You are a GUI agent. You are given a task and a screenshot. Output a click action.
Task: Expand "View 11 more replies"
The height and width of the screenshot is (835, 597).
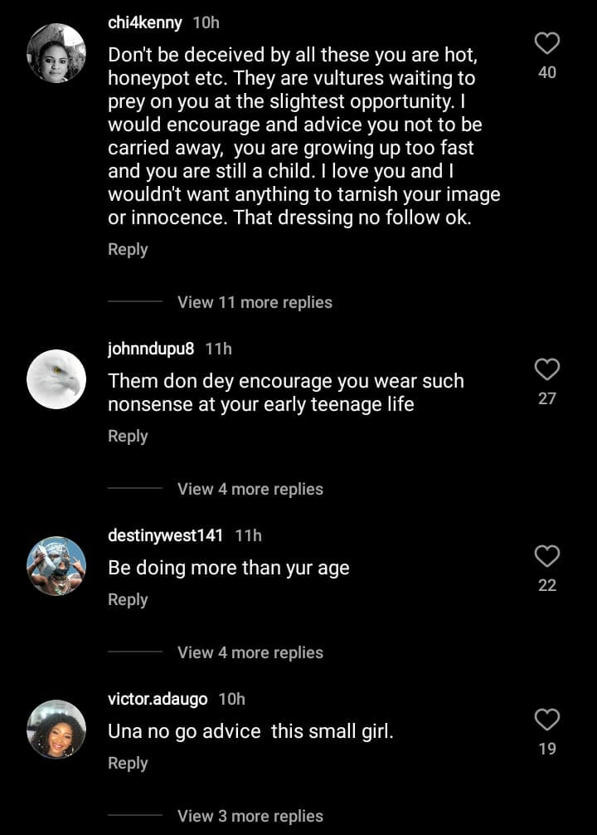tap(255, 302)
